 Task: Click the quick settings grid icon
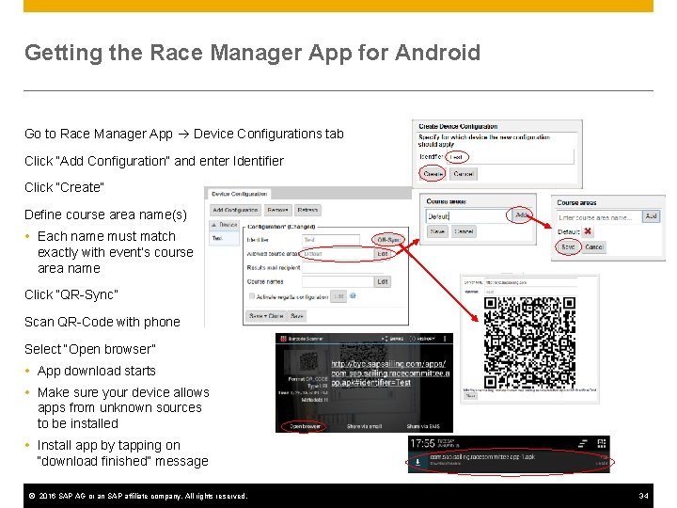pos(602,443)
